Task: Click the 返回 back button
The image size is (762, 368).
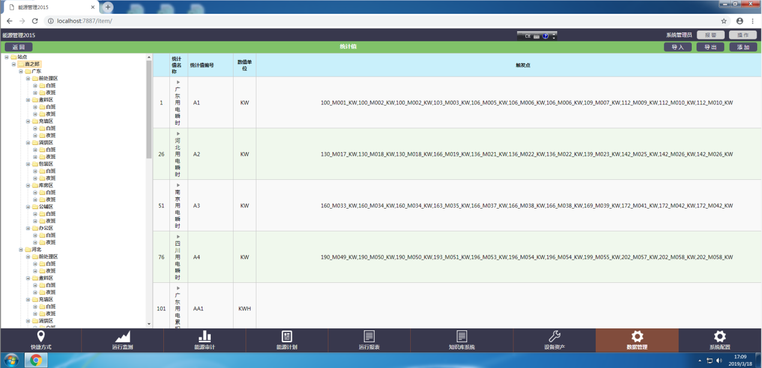Action: [19, 47]
